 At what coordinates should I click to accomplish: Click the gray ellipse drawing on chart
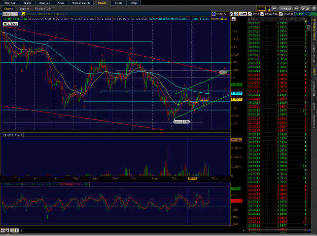[x=223, y=72]
